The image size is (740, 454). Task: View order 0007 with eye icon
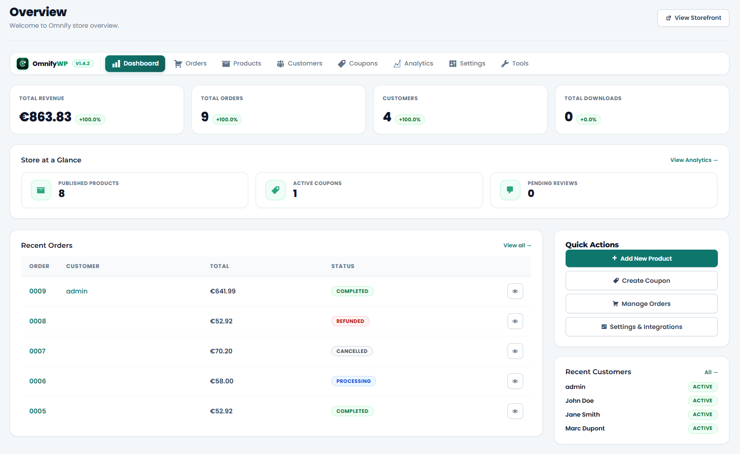515,351
